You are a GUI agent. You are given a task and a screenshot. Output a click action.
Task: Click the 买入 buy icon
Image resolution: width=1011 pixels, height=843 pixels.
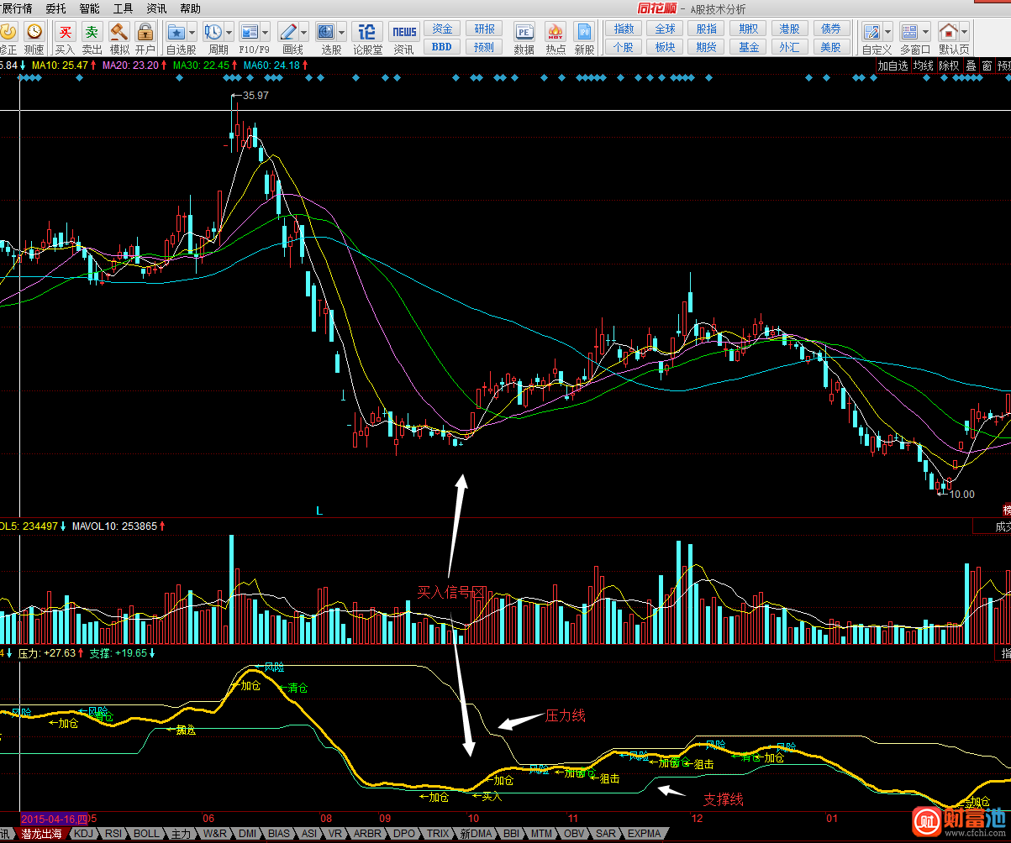pos(65,32)
